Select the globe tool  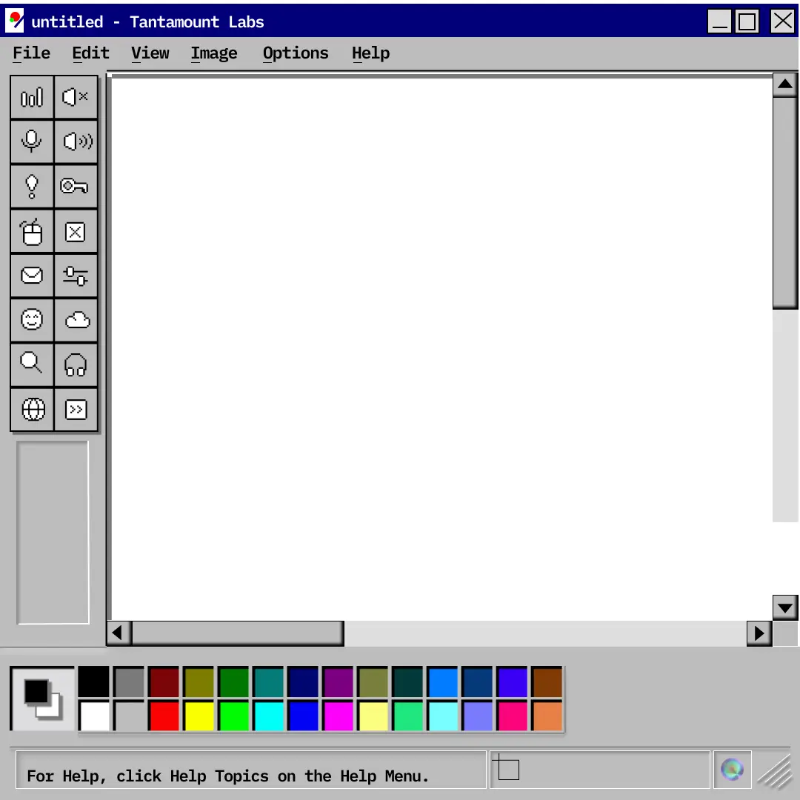[x=32, y=409]
